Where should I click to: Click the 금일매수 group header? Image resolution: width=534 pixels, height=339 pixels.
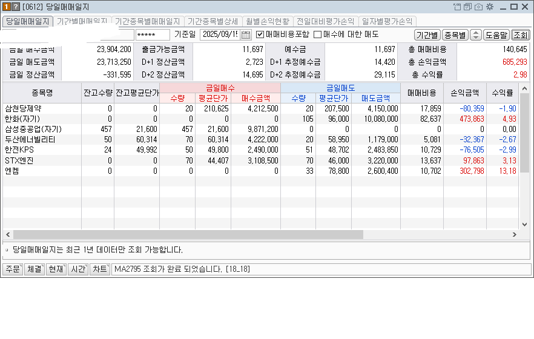click(x=220, y=88)
